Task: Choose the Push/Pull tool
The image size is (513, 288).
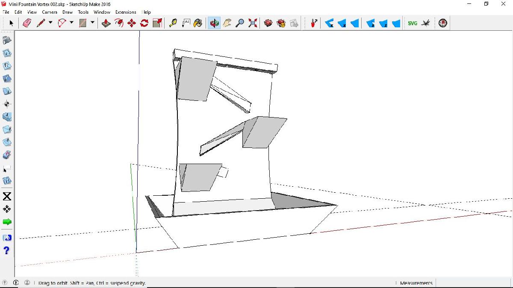Action: tap(106, 23)
